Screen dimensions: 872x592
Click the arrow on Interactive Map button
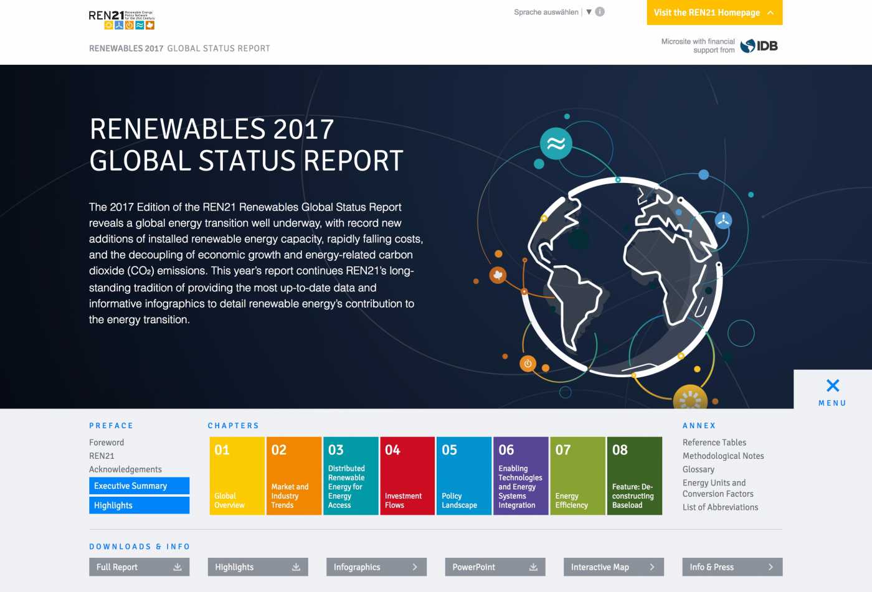coord(652,567)
